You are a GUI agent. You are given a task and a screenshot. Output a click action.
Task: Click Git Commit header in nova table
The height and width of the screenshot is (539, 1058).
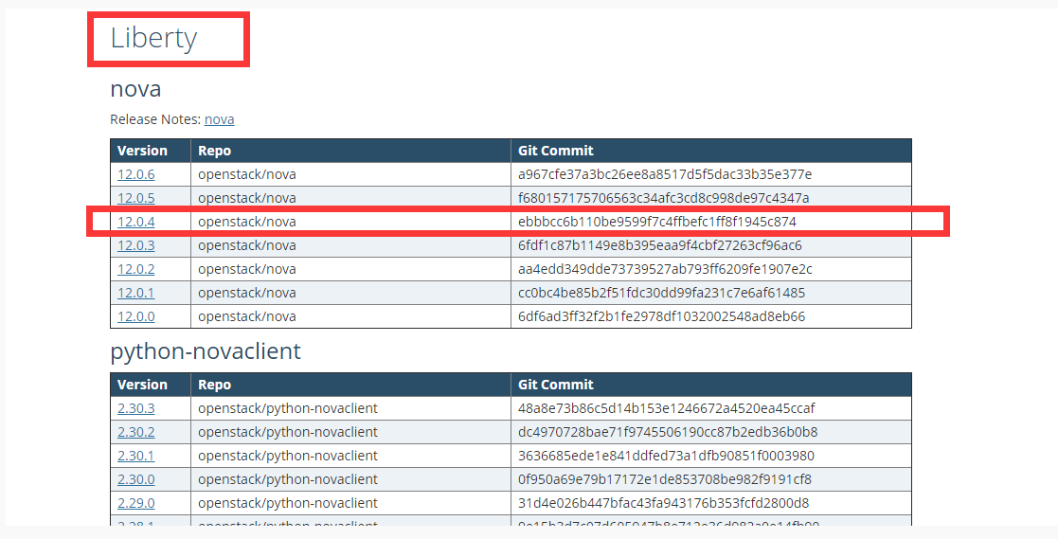pyautogui.click(x=556, y=152)
